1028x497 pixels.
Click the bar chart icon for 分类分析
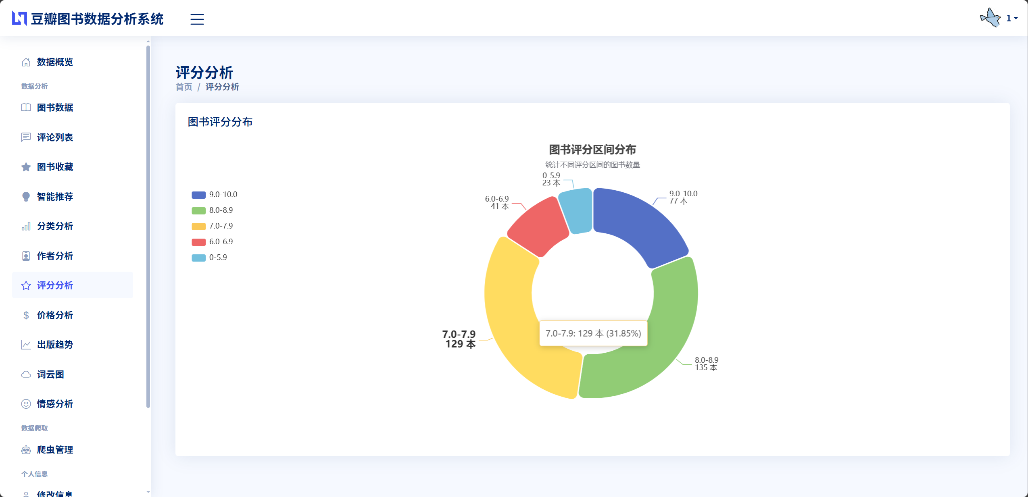tap(26, 227)
